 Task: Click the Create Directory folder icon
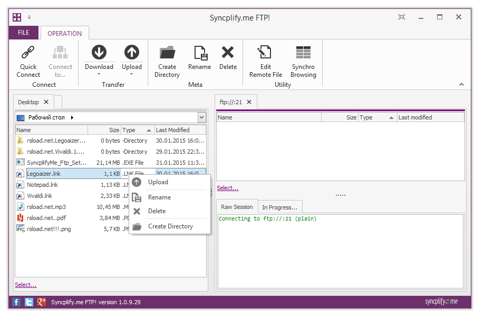[x=167, y=52]
